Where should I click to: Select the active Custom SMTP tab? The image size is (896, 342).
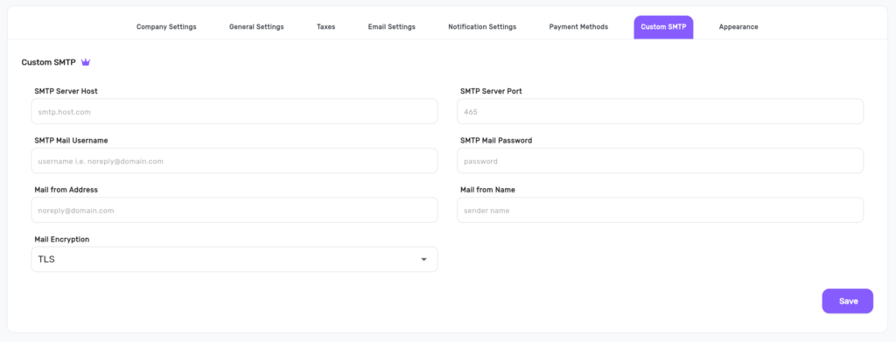pyautogui.click(x=663, y=27)
